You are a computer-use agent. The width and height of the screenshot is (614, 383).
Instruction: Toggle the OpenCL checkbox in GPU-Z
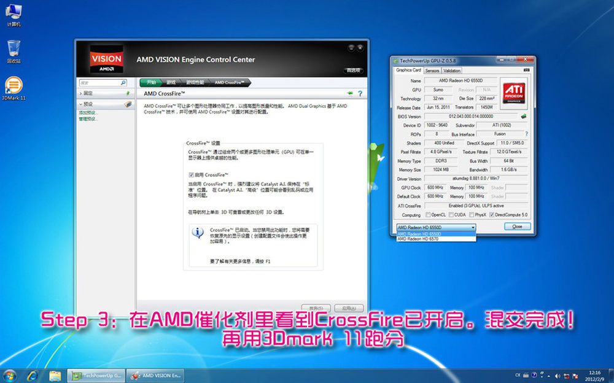[428, 215]
